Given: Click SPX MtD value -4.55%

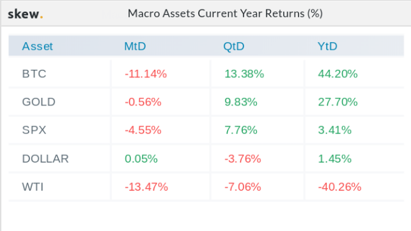Looking at the screenshot, I should tap(143, 130).
